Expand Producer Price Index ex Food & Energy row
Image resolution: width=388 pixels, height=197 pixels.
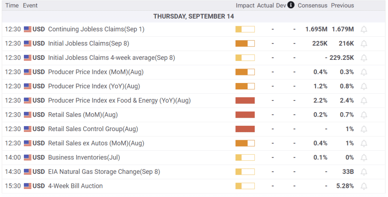coord(194,100)
